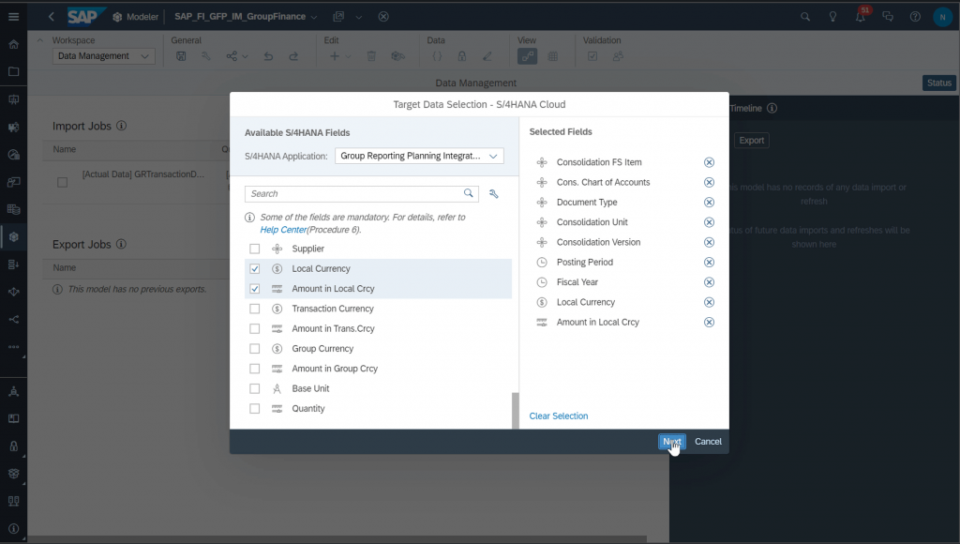This screenshot has width=960, height=544.
Task: Click the trash delete icon in Edit group
Action: point(371,56)
